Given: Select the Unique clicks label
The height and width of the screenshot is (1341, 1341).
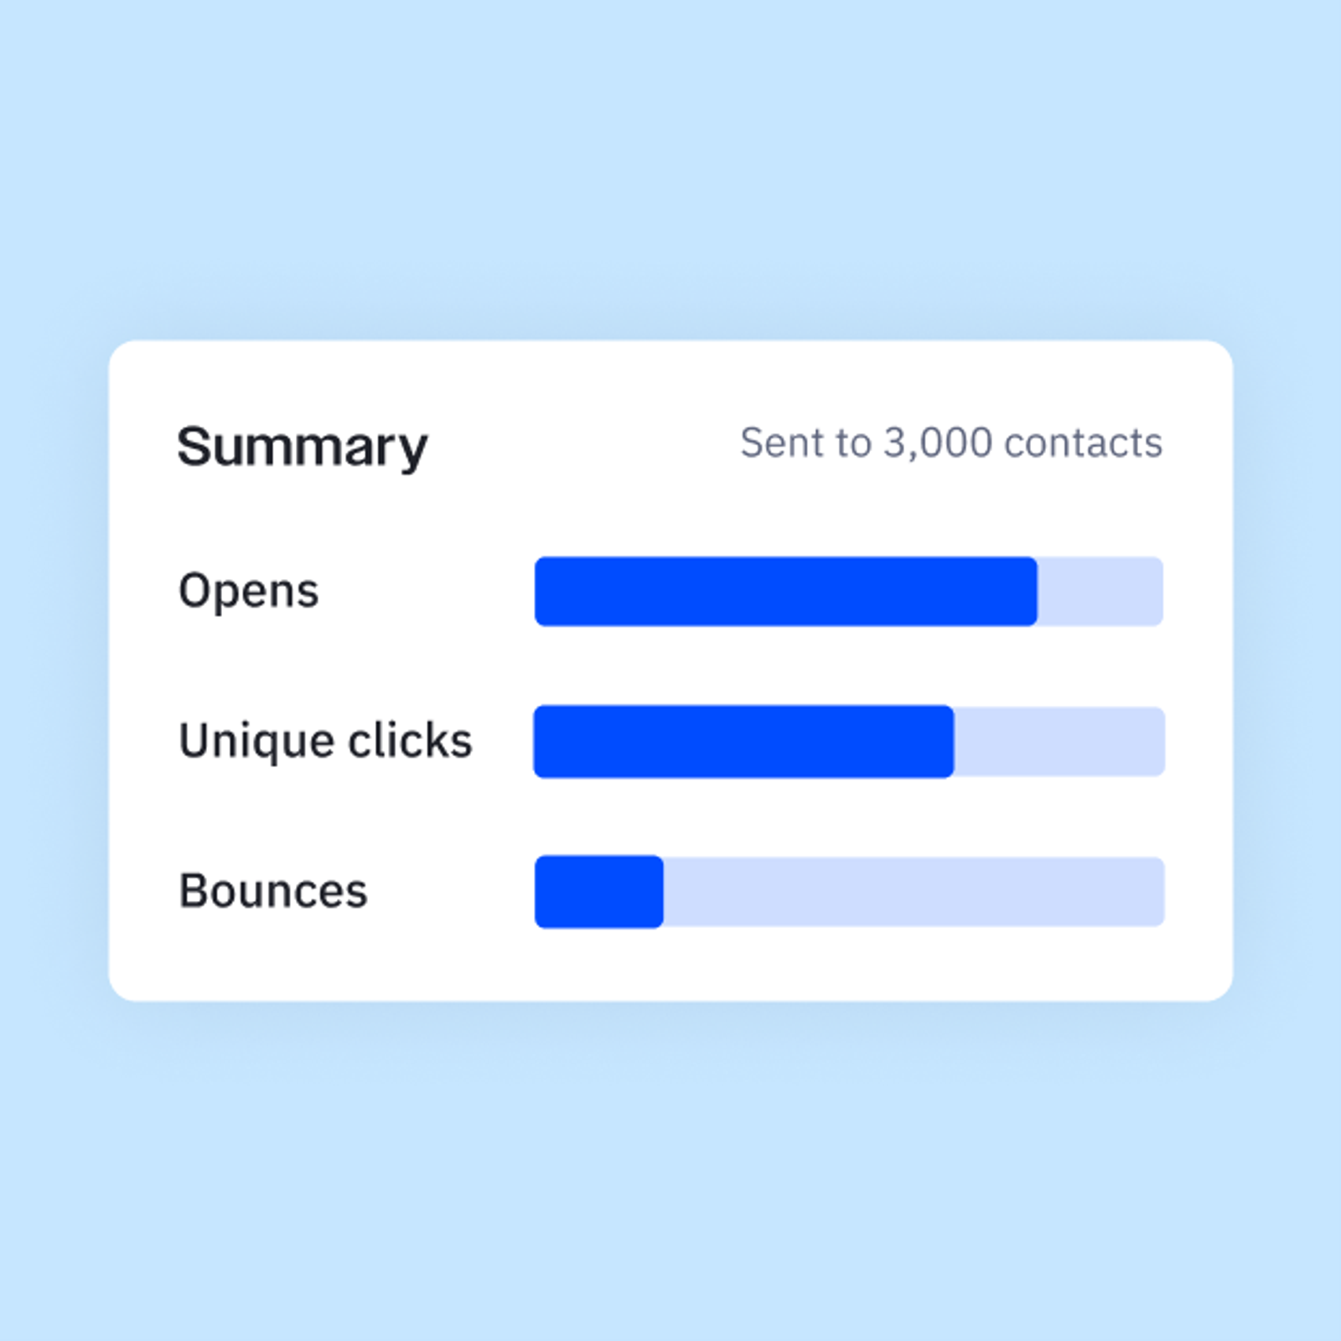Looking at the screenshot, I should pos(325,741).
